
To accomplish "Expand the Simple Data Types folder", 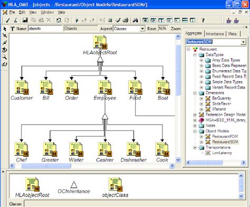I will tap(201, 82).
